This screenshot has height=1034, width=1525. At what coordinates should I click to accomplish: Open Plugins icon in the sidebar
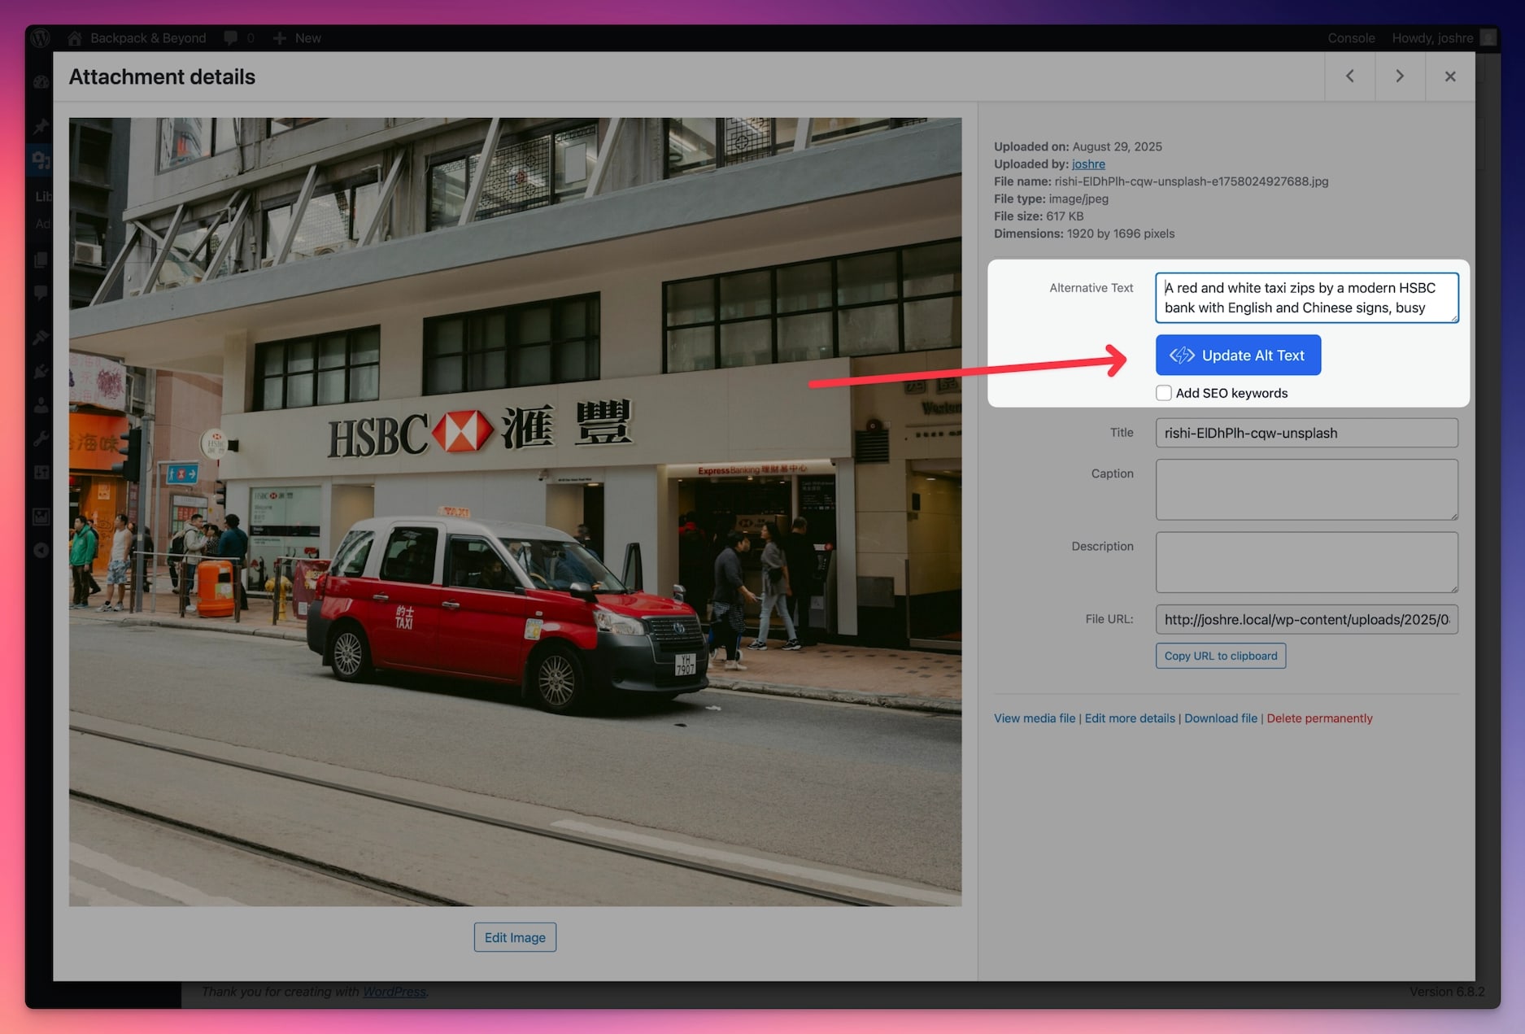(41, 372)
